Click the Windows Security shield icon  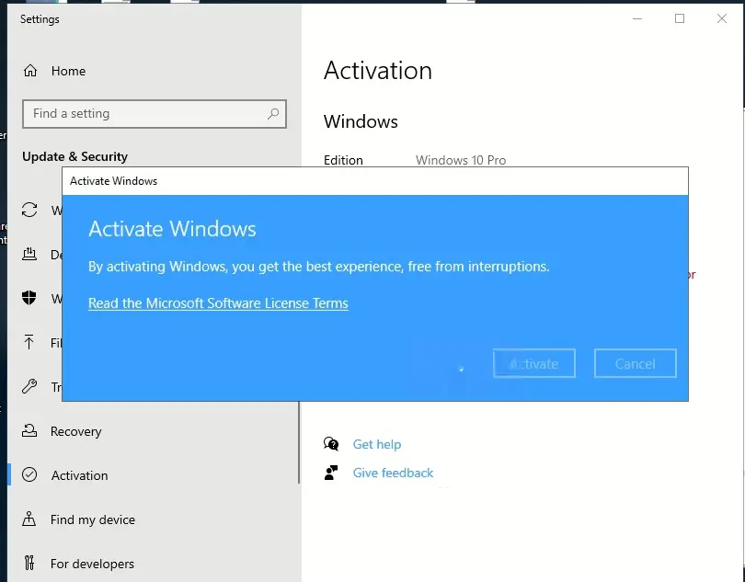point(29,298)
